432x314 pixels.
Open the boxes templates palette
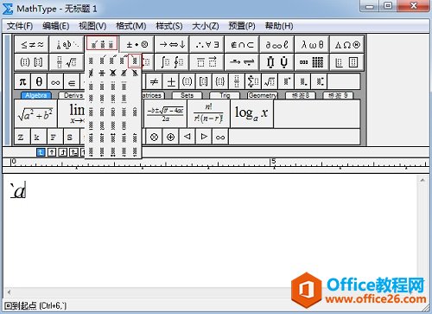click(x=347, y=62)
